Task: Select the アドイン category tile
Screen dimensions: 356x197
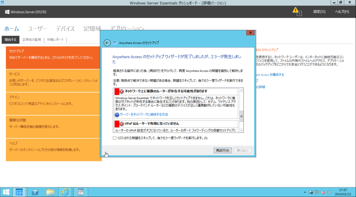Action: [x=53, y=104]
